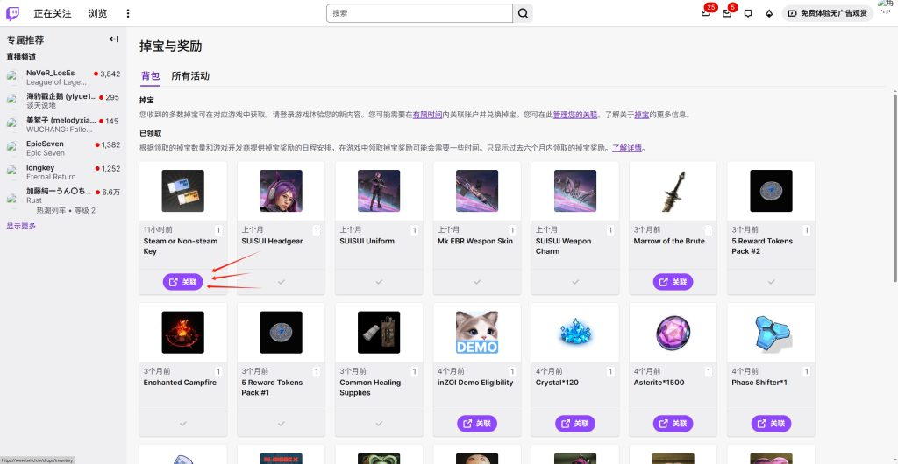Click Crystal*120 blue crystal image
Viewport: 898px width, 464px height.
(x=575, y=332)
